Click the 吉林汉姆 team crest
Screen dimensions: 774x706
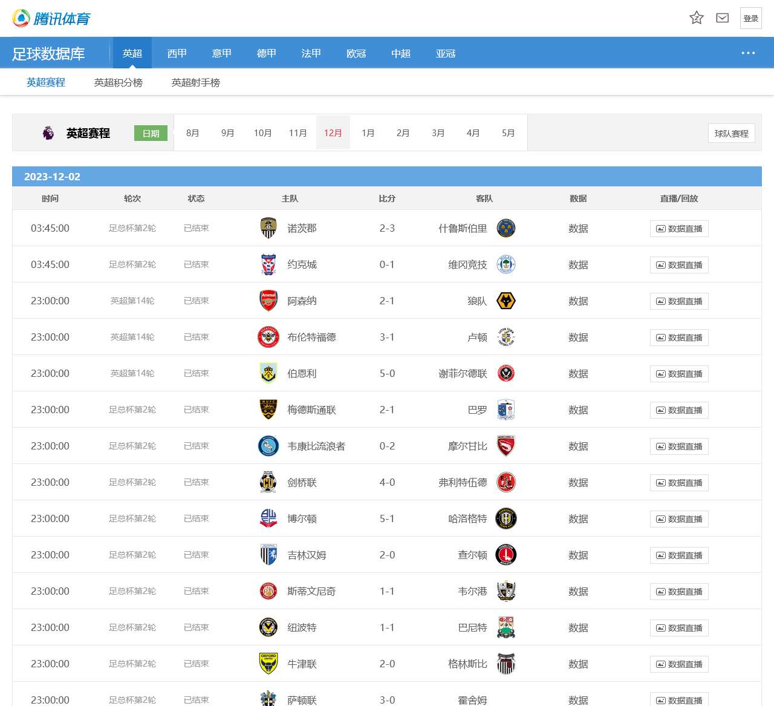(268, 555)
